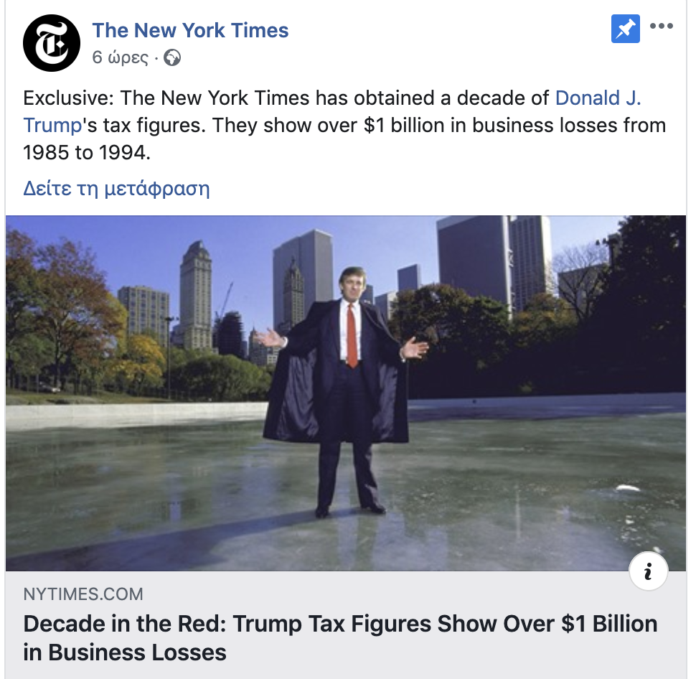The height and width of the screenshot is (679, 696).
Task: Click the globe public privacy icon
Action: [172, 57]
